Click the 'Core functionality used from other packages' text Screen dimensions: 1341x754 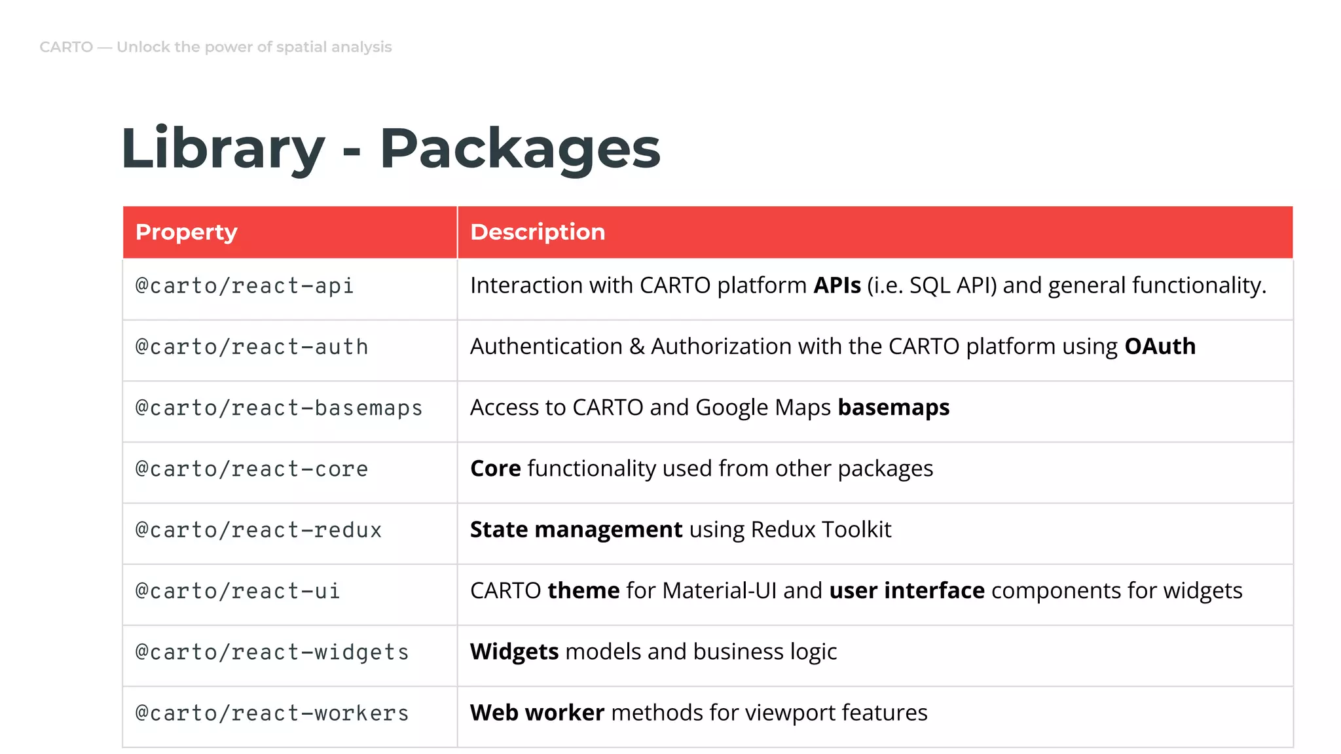pos(702,469)
